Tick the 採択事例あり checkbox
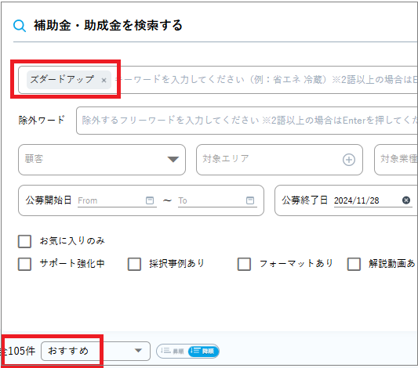 point(134,264)
